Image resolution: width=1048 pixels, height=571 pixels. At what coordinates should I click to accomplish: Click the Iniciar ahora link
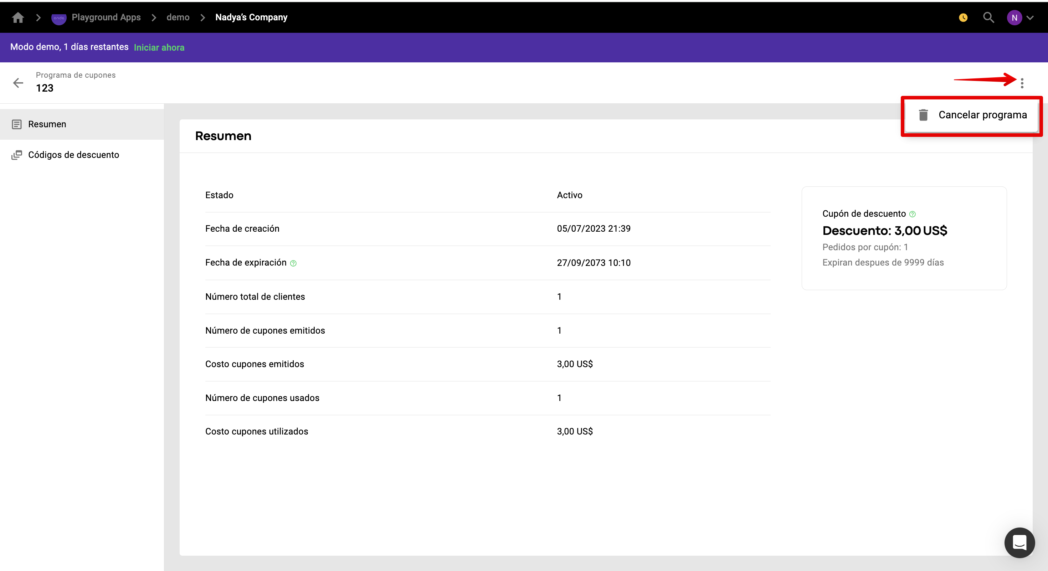159,47
